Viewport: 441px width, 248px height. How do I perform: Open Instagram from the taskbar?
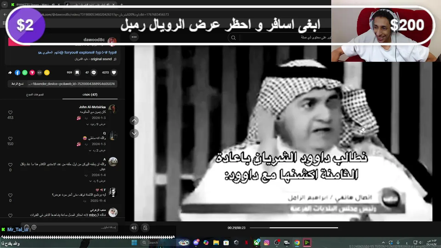tap(267, 242)
